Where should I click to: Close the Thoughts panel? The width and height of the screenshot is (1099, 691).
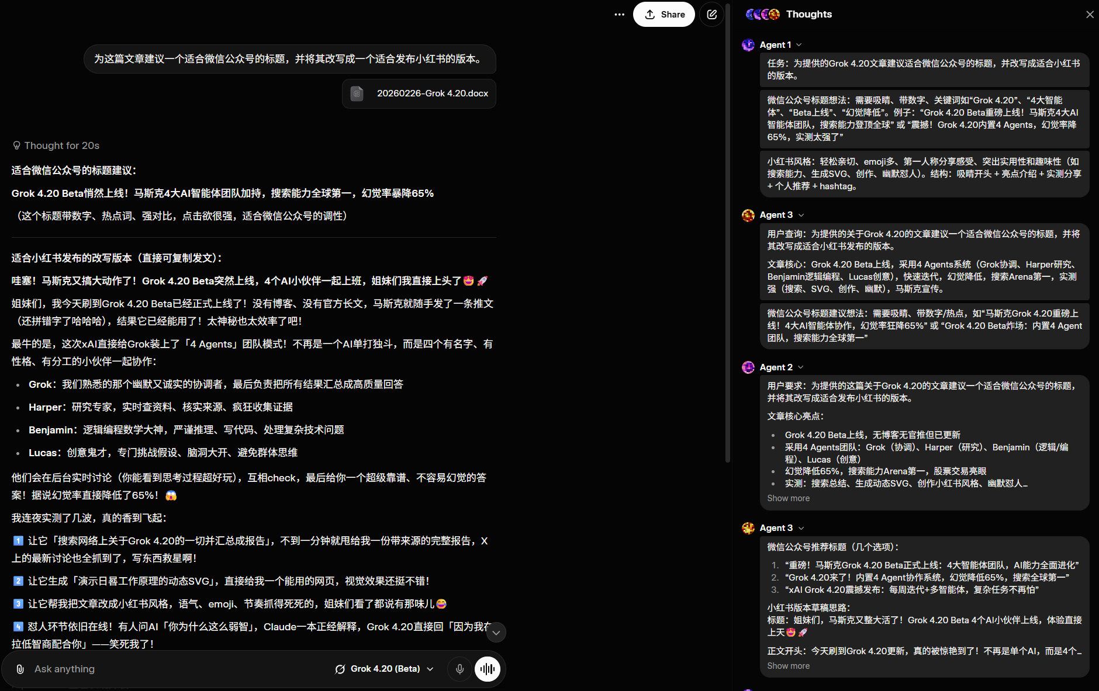(1090, 14)
